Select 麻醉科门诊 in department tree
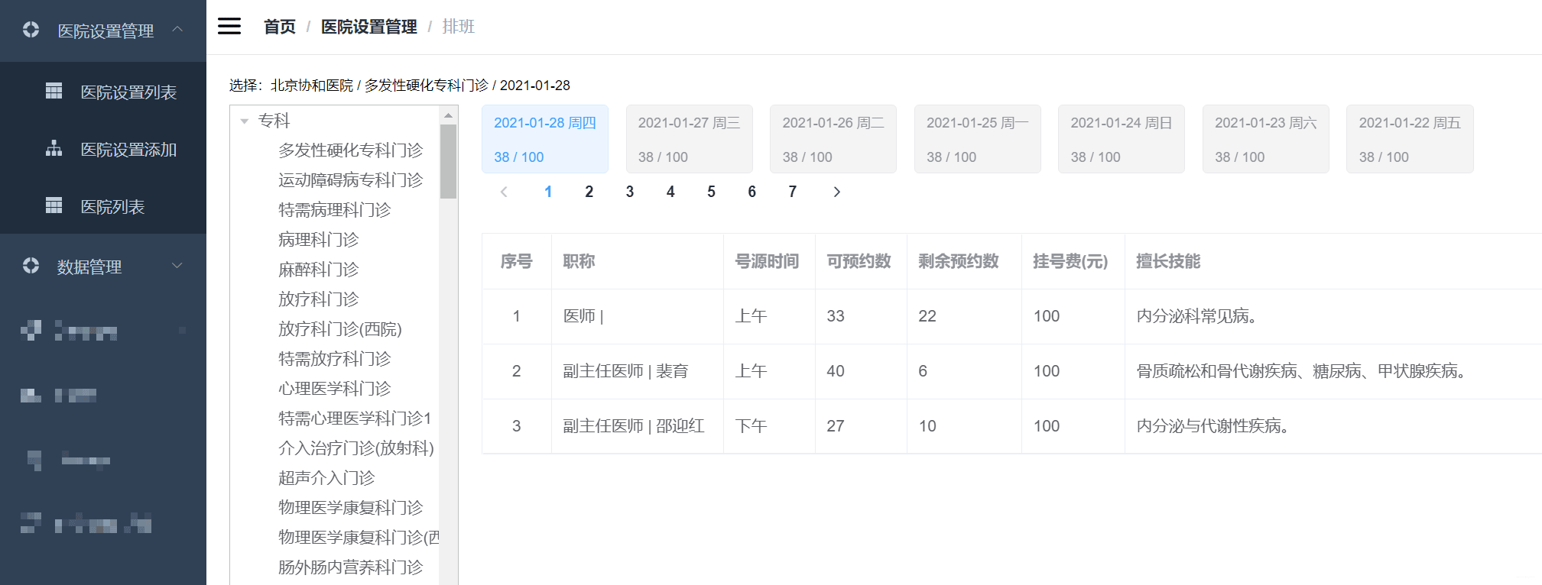Image resolution: width=1542 pixels, height=585 pixels. (x=318, y=270)
